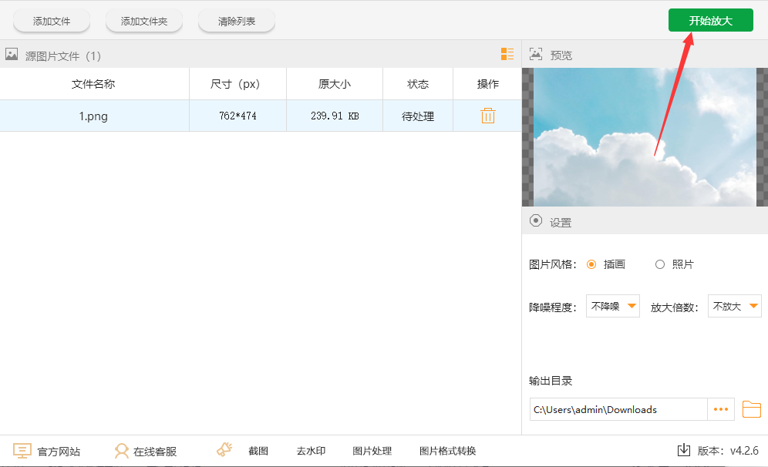This screenshot has height=467, width=768.
Task: Open the 图片格式转换 tool
Action: tap(447, 451)
